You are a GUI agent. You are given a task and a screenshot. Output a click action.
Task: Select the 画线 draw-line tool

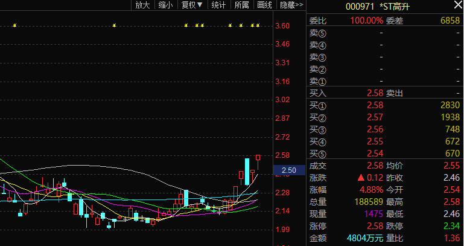(264, 5)
